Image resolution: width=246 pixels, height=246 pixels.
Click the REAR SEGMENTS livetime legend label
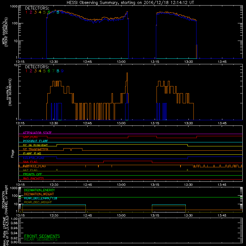(x=41, y=240)
